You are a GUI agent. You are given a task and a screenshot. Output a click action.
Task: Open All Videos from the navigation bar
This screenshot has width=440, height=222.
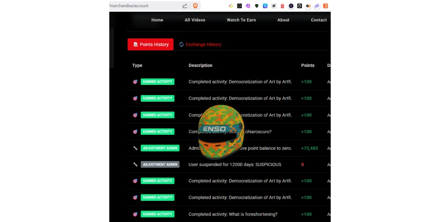pyautogui.click(x=195, y=20)
